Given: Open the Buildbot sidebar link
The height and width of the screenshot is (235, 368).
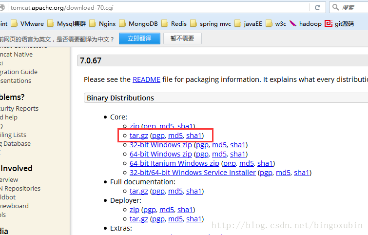Looking at the screenshot, I should coord(8,197).
